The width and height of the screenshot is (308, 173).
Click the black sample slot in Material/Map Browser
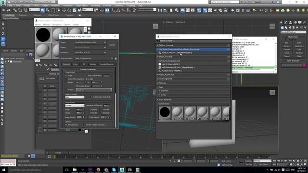(x=165, y=112)
